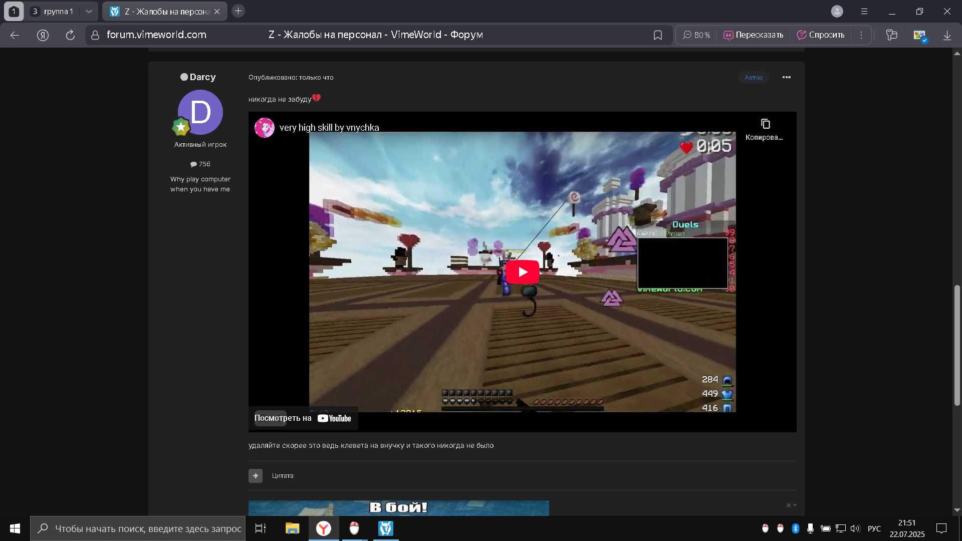
Task: View Darcy's 756 post count
Action: click(200, 164)
